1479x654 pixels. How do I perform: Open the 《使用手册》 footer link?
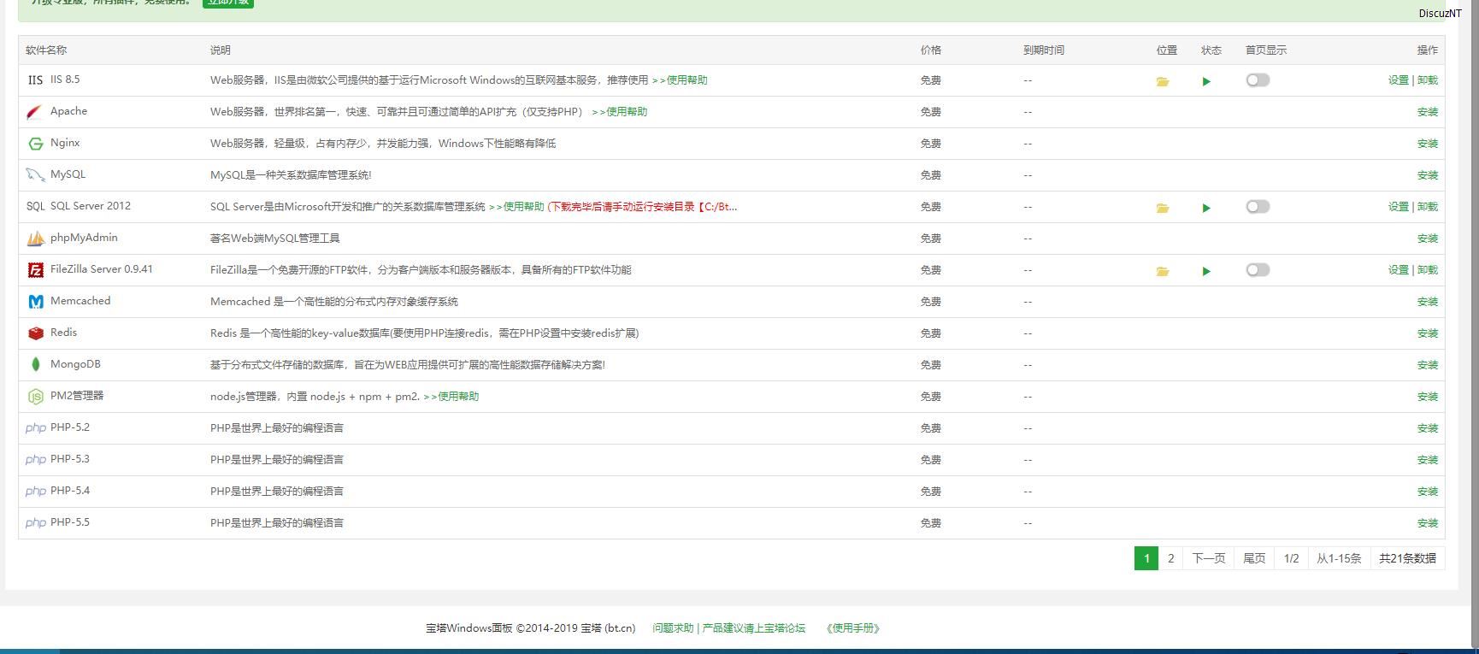click(x=852, y=628)
